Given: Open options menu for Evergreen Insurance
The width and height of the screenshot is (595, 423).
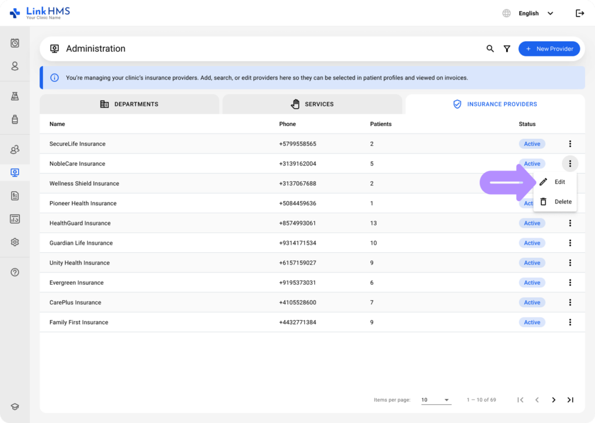Looking at the screenshot, I should pyautogui.click(x=570, y=282).
